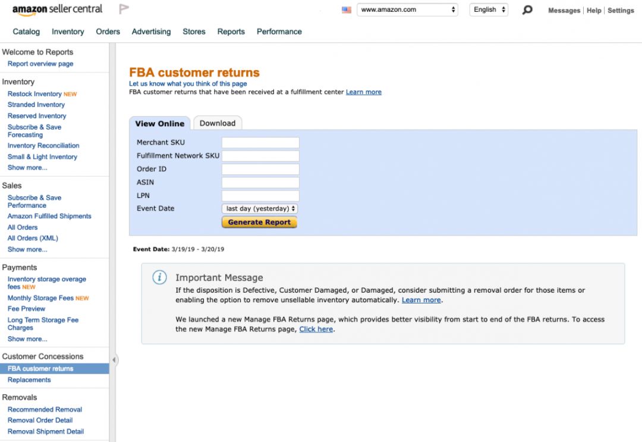Expand Show more under Sales section
The image size is (642, 442).
pos(27,249)
